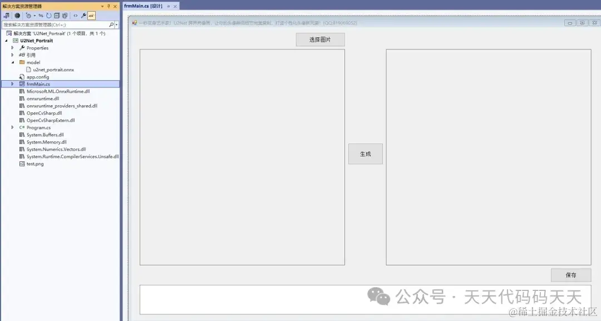The height and width of the screenshot is (321, 601).
Task: Open properties using the wrench icon
Action: coord(84,16)
